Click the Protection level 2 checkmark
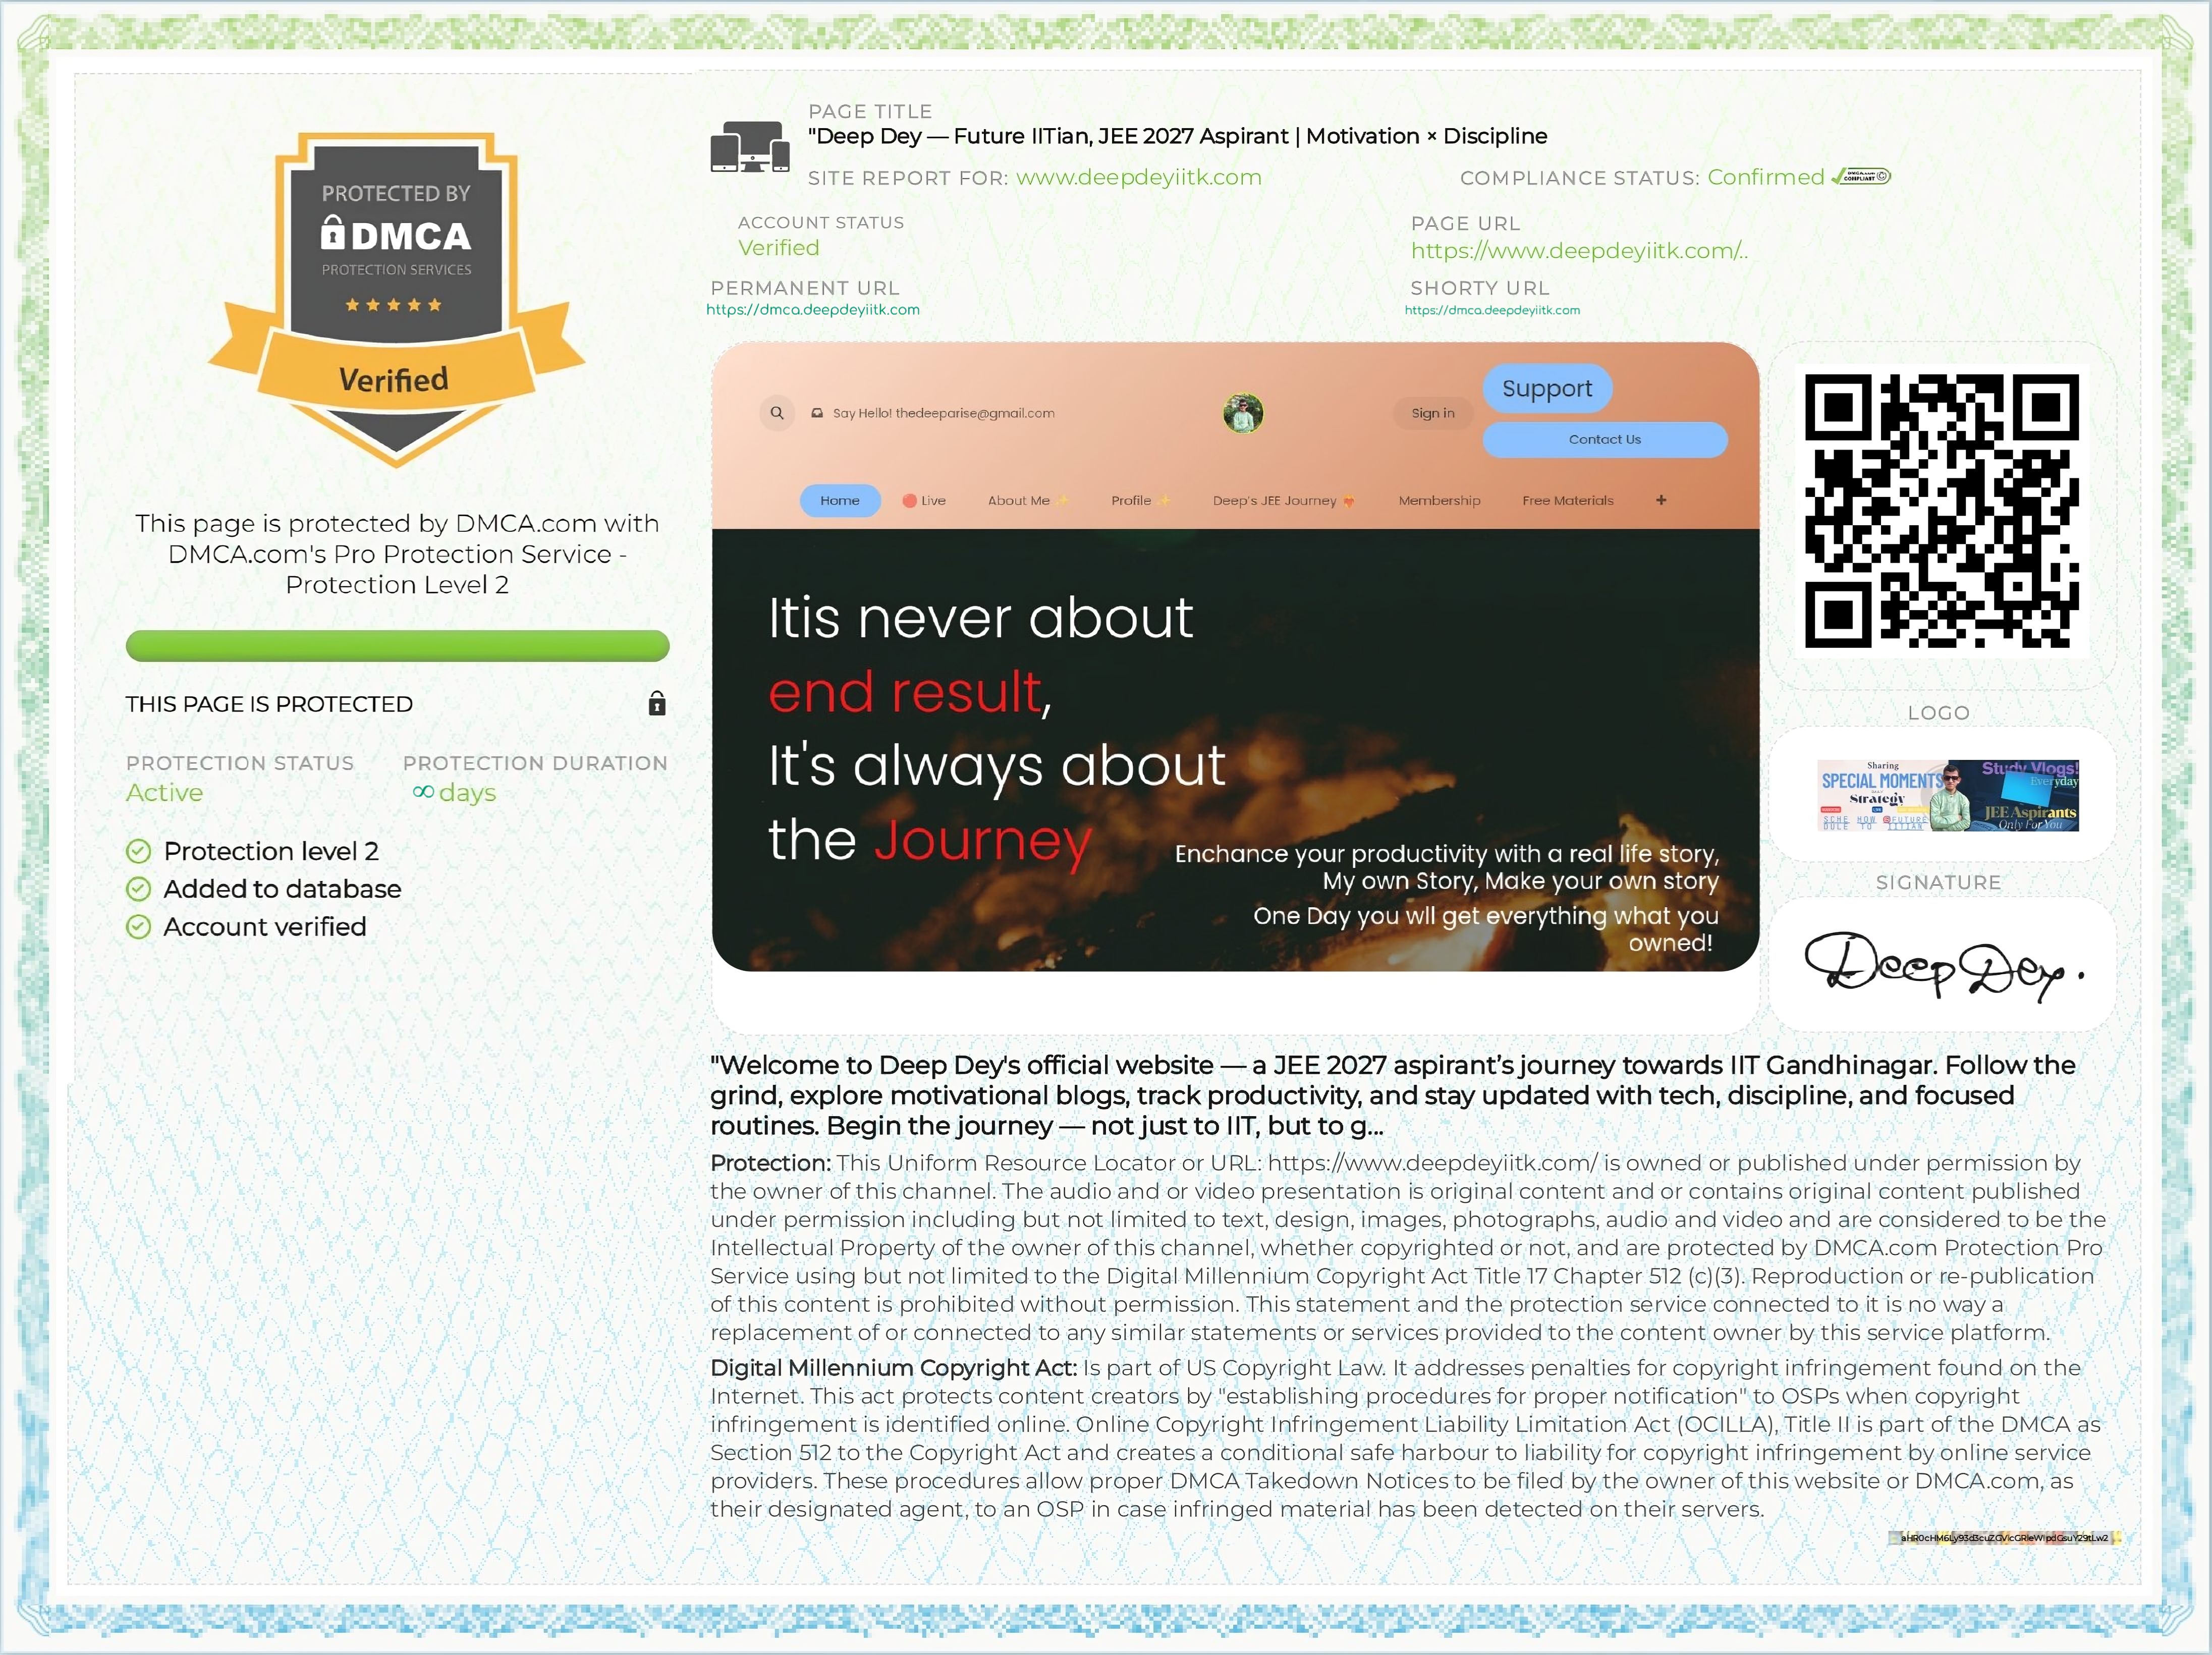 tap(138, 851)
